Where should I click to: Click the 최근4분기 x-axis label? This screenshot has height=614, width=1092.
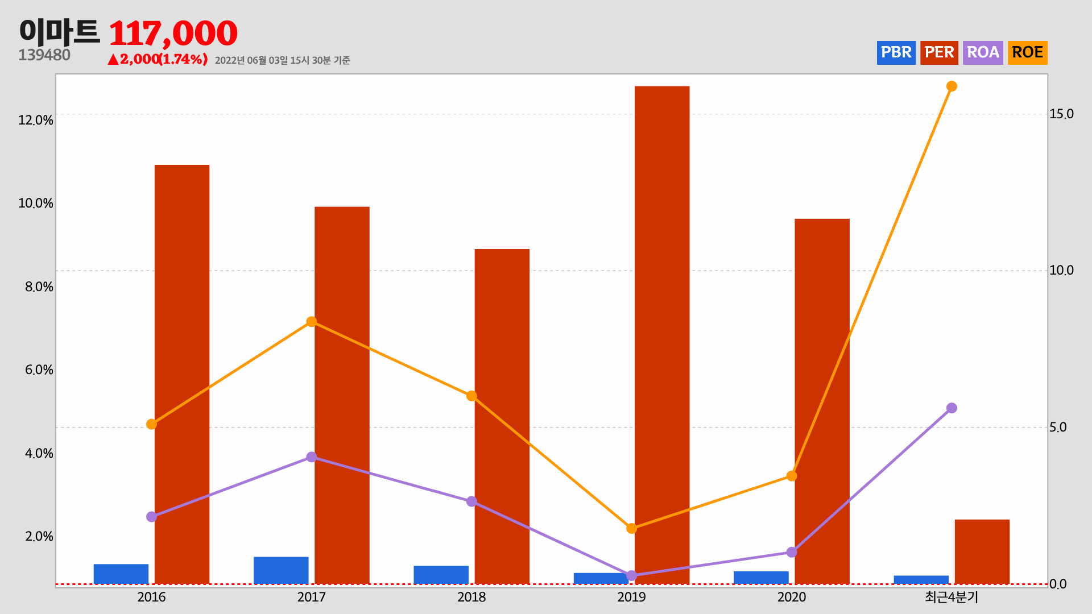click(952, 597)
